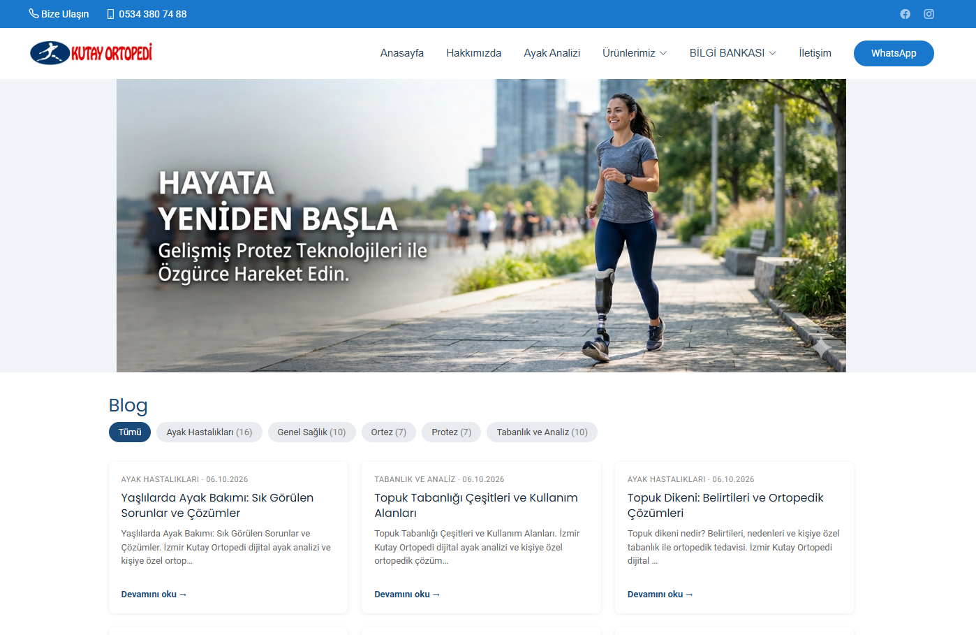Click the HAYATA YENİDEN BAŞLA banner headline

(278, 200)
